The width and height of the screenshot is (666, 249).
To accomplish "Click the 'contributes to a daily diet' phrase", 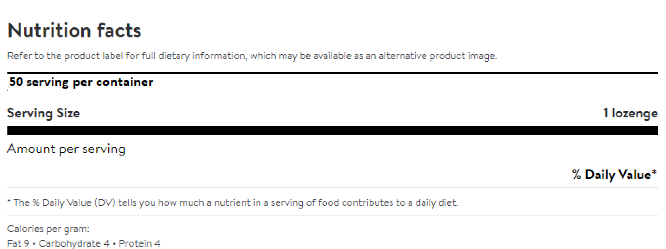I will (400, 203).
